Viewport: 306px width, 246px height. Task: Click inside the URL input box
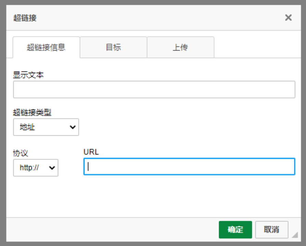click(189, 167)
